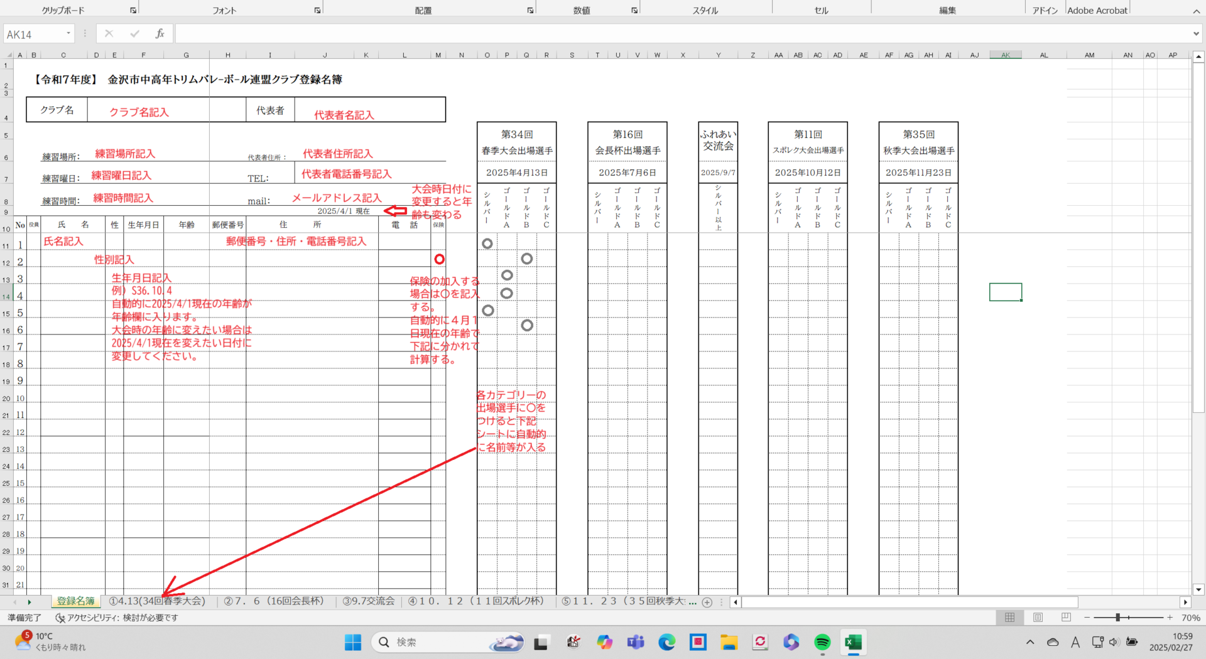Click the accessibility status bar message

pyautogui.click(x=117, y=618)
